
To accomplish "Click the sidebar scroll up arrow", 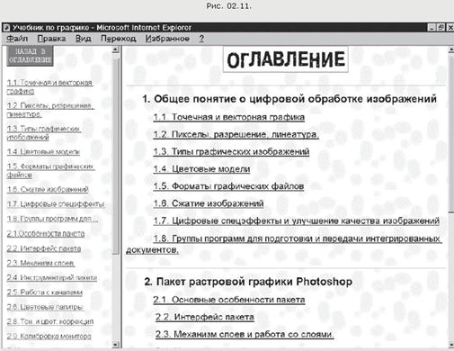I will (115, 49).
